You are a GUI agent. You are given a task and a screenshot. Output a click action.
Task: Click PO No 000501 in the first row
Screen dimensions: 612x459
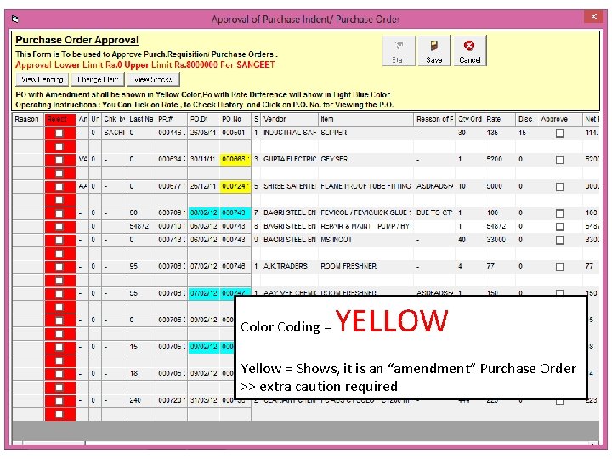click(235, 133)
